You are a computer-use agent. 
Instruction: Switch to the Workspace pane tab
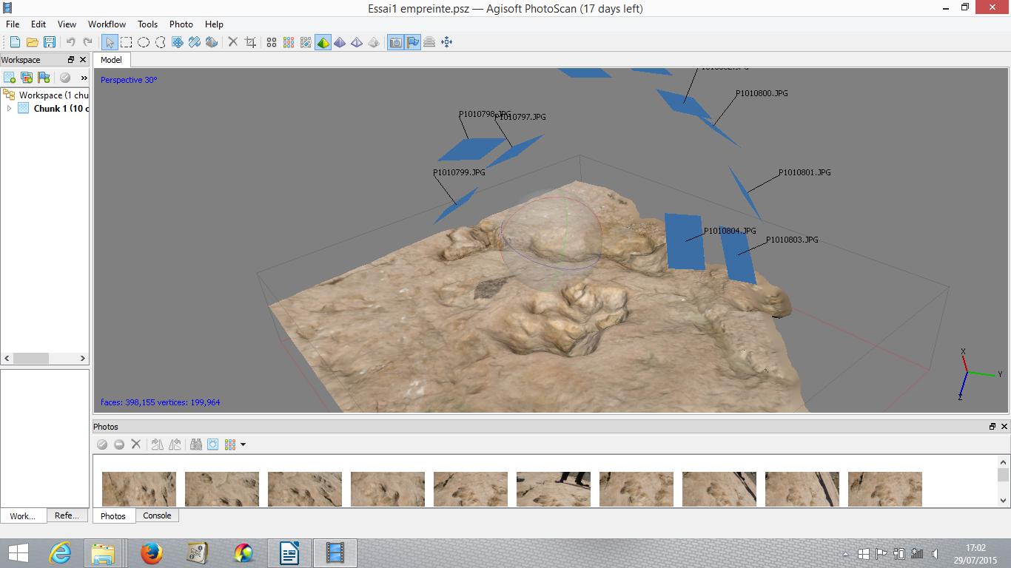[22, 516]
